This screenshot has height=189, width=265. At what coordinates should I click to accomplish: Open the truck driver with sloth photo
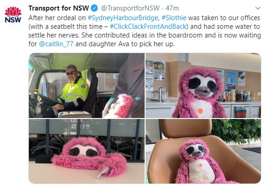tap(87, 86)
